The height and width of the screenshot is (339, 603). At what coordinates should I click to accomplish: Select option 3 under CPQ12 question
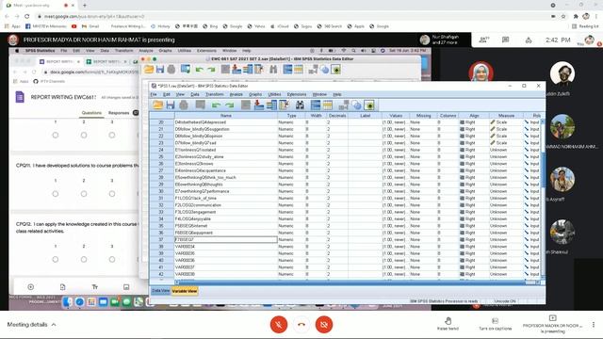112,260
